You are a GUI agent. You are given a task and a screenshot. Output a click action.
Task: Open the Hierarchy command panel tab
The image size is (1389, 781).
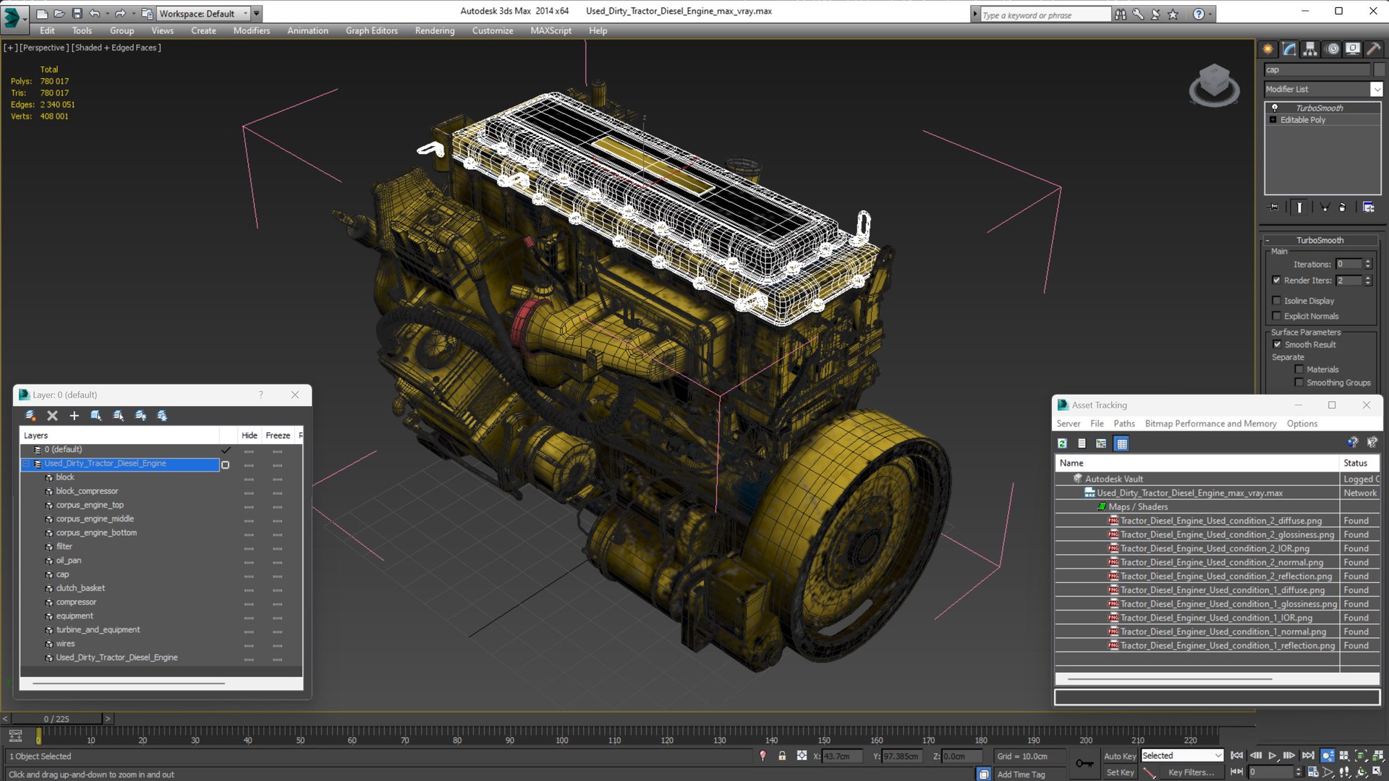1310,49
